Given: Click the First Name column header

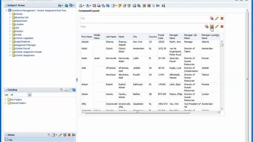Looking at the screenshot, I should (x=87, y=37).
